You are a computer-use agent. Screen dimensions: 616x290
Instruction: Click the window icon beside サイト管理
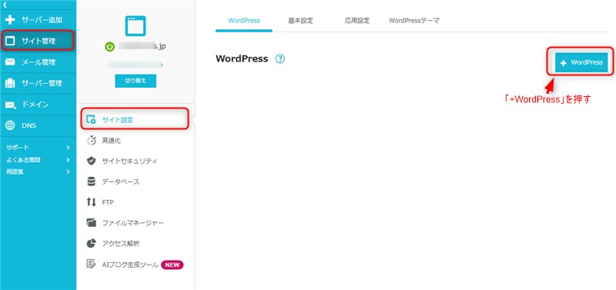(10, 41)
